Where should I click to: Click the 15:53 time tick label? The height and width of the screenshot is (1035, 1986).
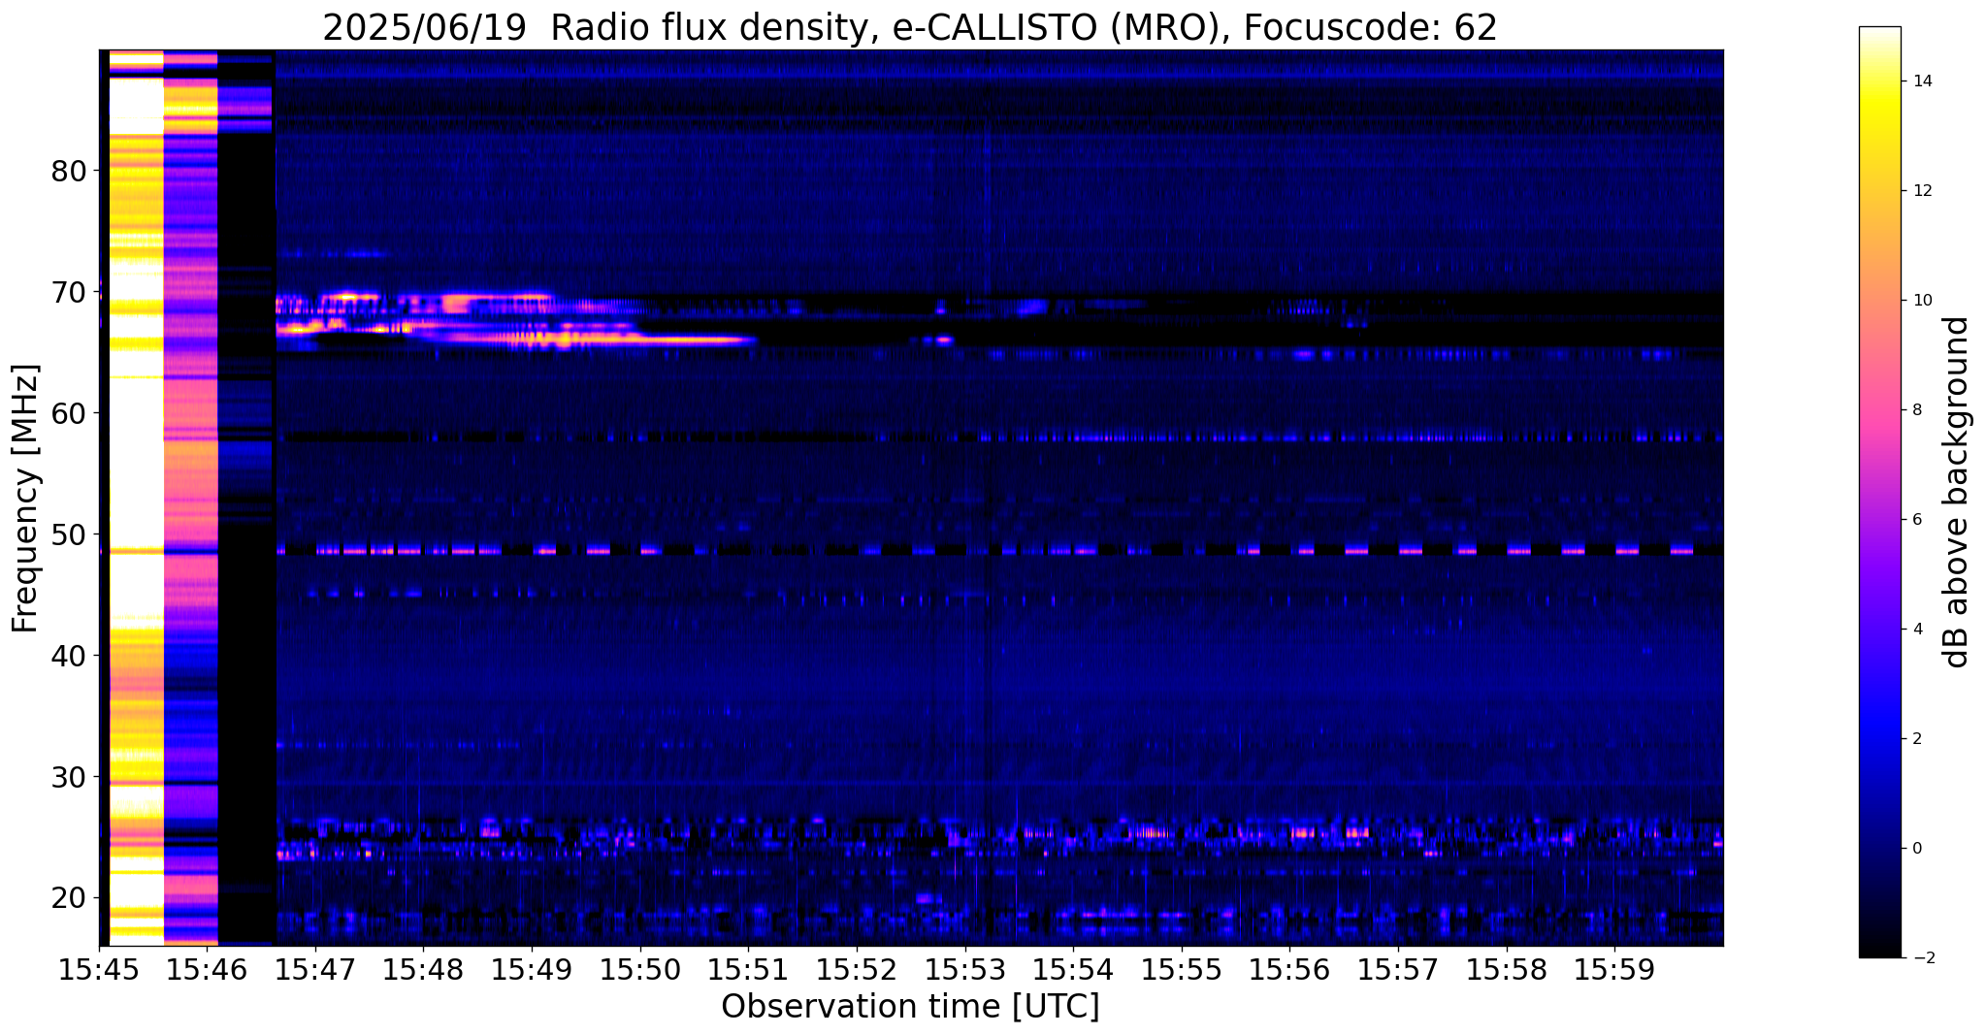point(964,969)
